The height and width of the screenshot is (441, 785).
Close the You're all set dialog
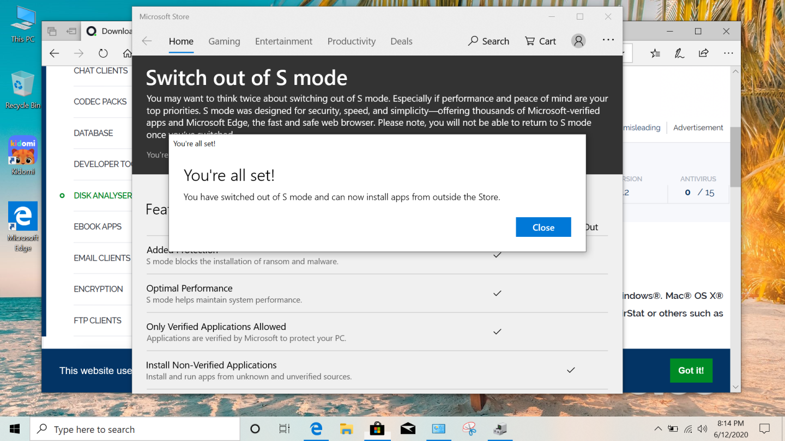click(x=543, y=227)
